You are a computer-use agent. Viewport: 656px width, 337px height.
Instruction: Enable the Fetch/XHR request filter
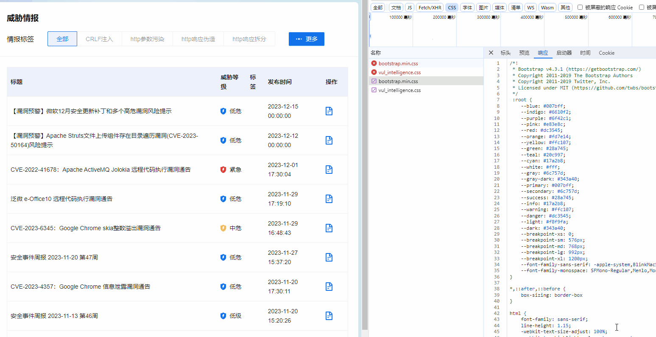tap(430, 7)
